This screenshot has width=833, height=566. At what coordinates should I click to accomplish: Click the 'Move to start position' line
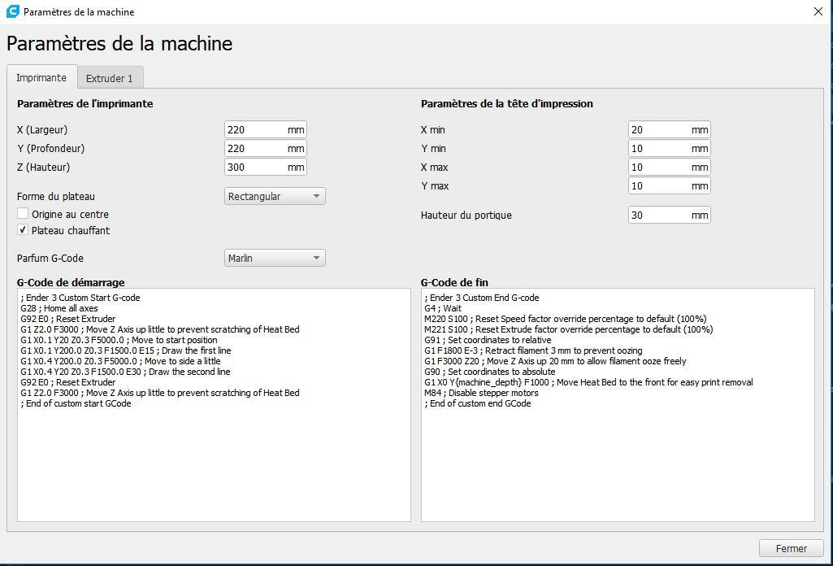[x=119, y=340]
